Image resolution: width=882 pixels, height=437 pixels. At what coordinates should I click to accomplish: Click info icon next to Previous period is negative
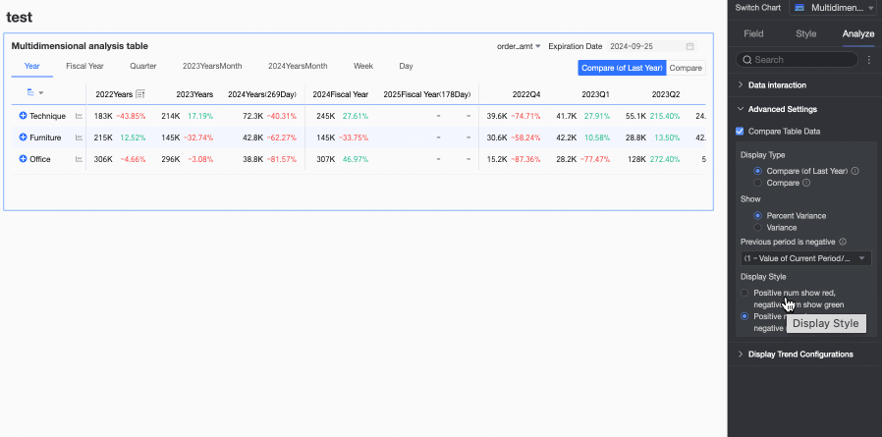point(845,242)
